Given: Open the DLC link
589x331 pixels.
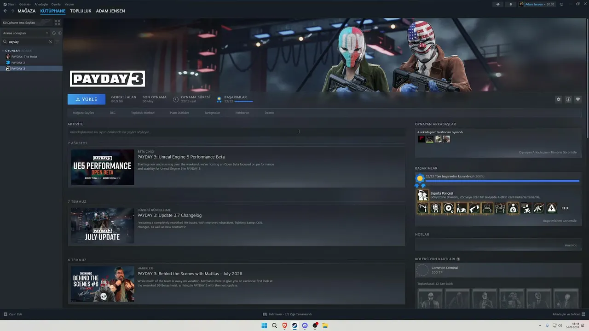Looking at the screenshot, I should pyautogui.click(x=113, y=113).
